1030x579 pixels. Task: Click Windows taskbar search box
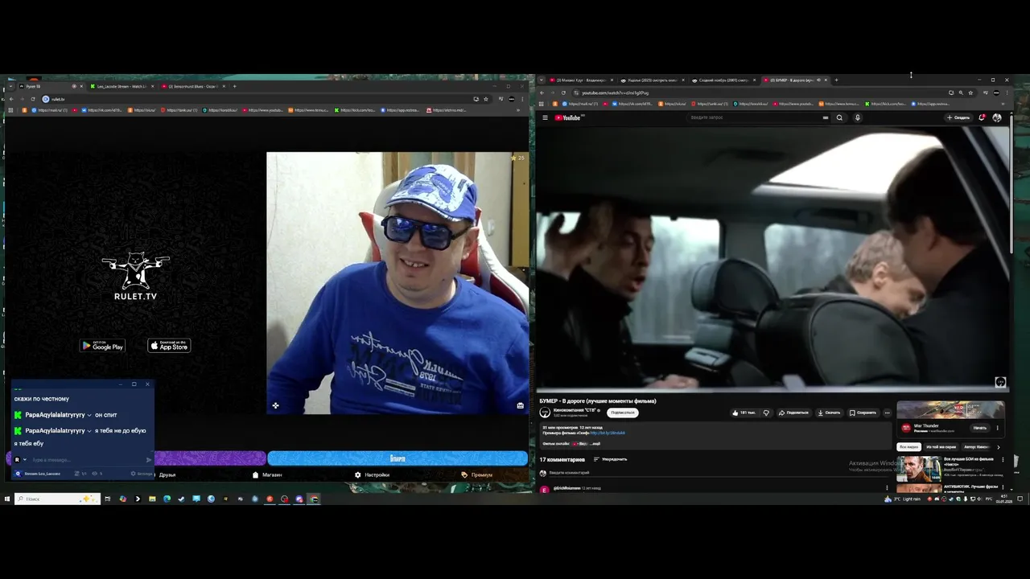click(57, 499)
